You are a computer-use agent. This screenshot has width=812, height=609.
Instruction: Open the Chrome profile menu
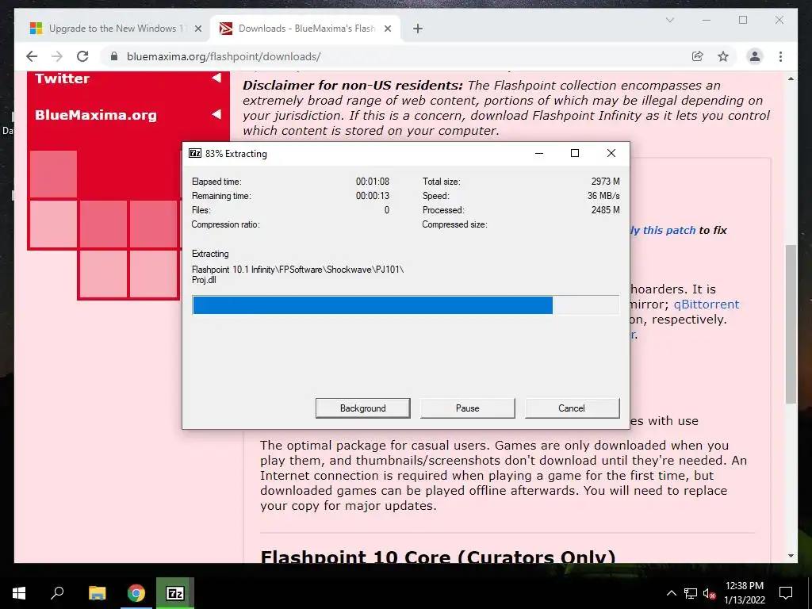point(755,56)
